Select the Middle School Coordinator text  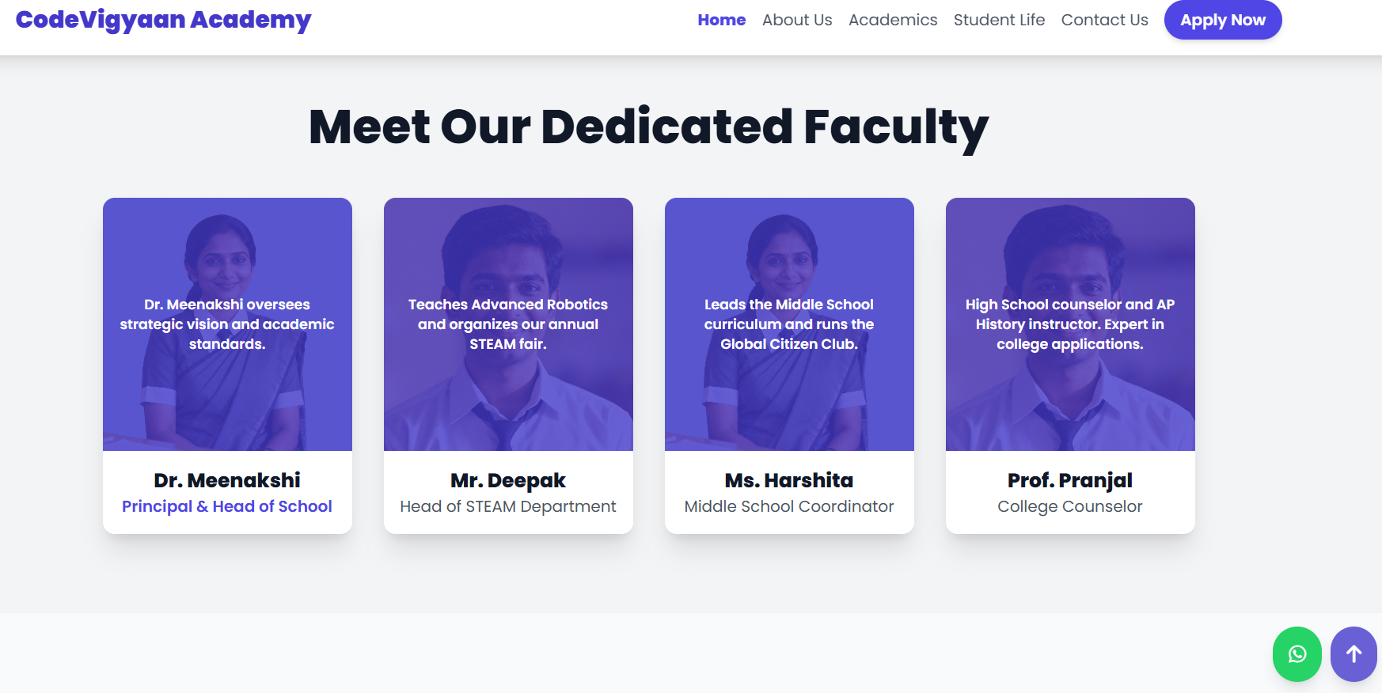pyautogui.click(x=789, y=506)
